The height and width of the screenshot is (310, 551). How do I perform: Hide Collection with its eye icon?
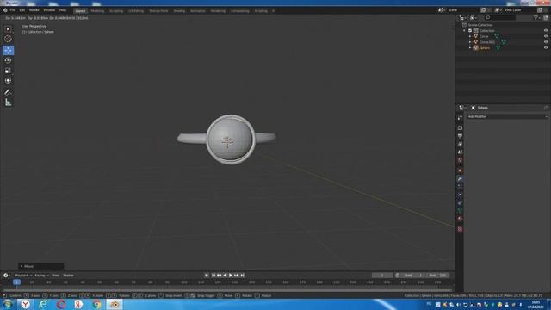point(546,31)
